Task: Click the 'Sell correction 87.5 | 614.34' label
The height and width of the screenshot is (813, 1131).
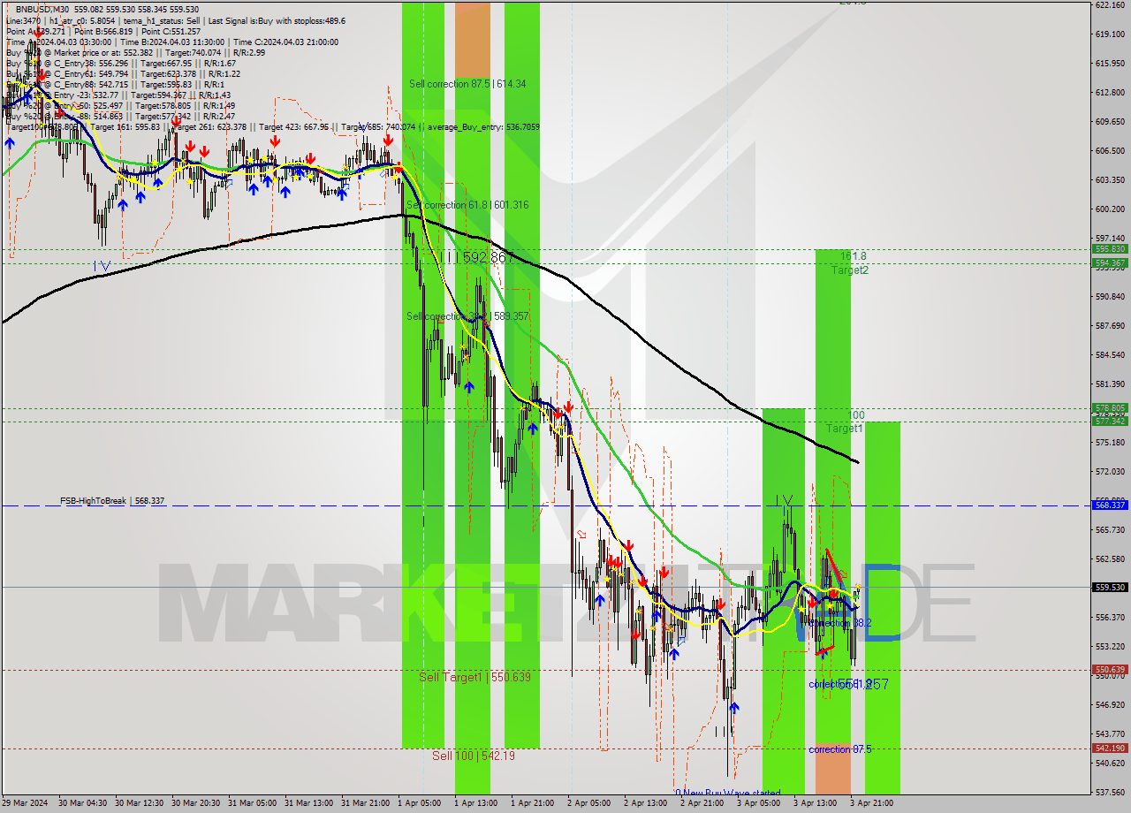Action: tap(467, 84)
